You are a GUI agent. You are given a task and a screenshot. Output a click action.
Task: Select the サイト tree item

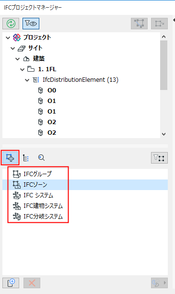[35, 48]
